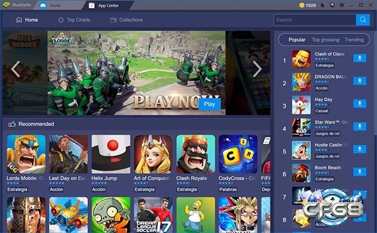Open the orange airplane game tile

point(68,215)
